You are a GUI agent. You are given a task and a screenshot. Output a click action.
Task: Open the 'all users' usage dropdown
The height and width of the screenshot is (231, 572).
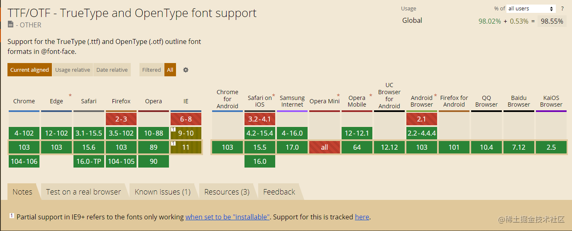coord(531,8)
